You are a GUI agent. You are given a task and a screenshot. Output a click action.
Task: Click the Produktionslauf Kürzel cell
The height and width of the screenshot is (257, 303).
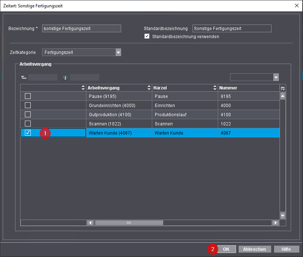[185, 114]
